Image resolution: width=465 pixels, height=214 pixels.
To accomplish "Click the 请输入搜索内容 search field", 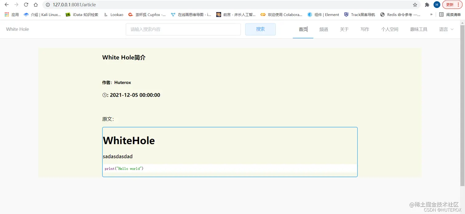I will [183, 29].
